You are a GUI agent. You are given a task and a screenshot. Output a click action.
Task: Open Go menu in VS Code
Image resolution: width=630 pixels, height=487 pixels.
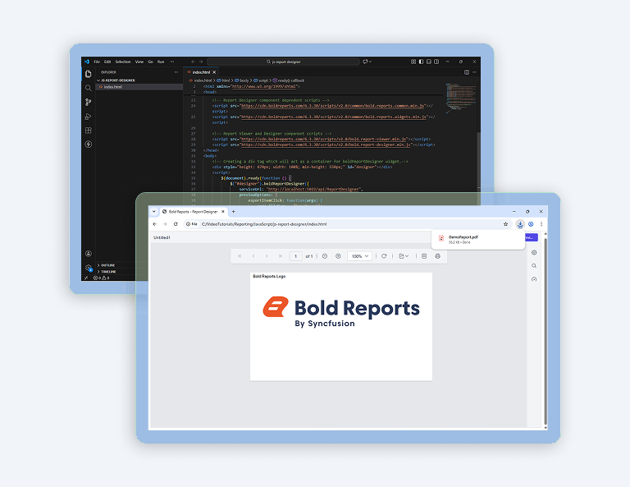(x=150, y=62)
